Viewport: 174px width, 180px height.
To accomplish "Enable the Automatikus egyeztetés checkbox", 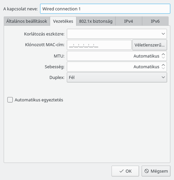I will (x=10, y=100).
